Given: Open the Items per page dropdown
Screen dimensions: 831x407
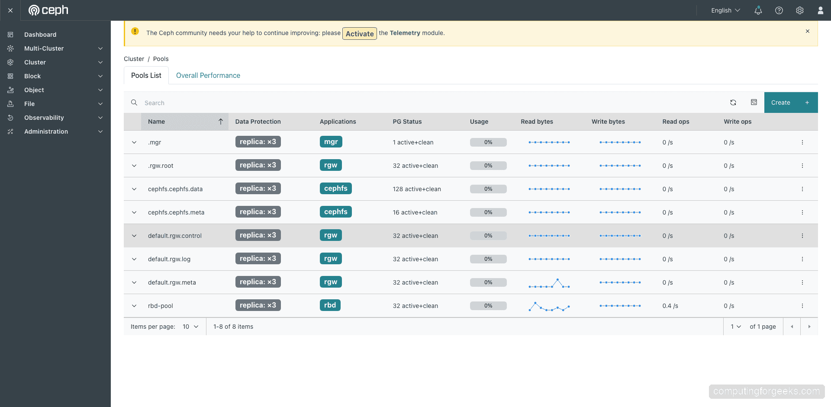Looking at the screenshot, I should click(x=190, y=327).
